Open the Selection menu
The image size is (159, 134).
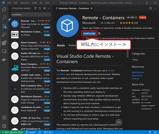[x=25, y=3]
